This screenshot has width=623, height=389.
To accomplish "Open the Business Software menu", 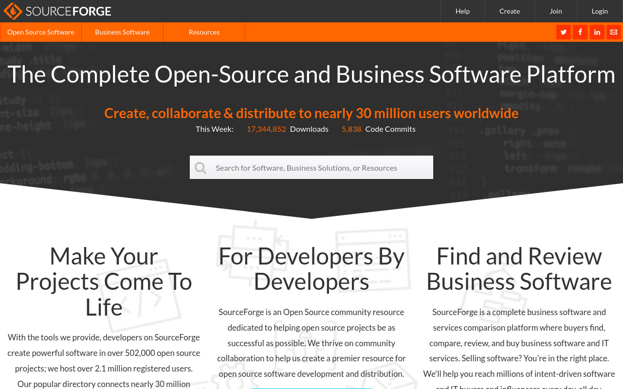I will 122,32.
